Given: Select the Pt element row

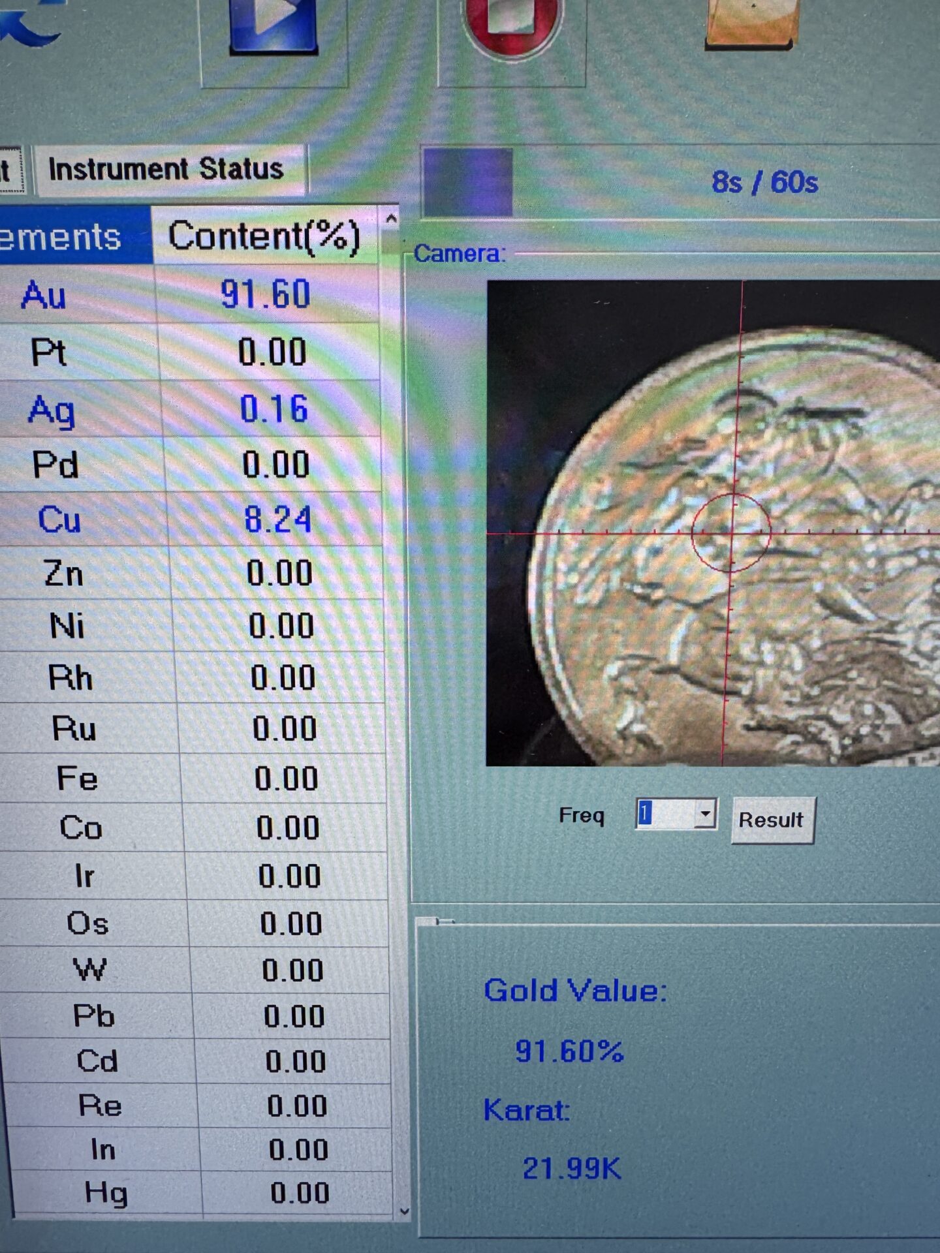Looking at the screenshot, I should click(189, 352).
